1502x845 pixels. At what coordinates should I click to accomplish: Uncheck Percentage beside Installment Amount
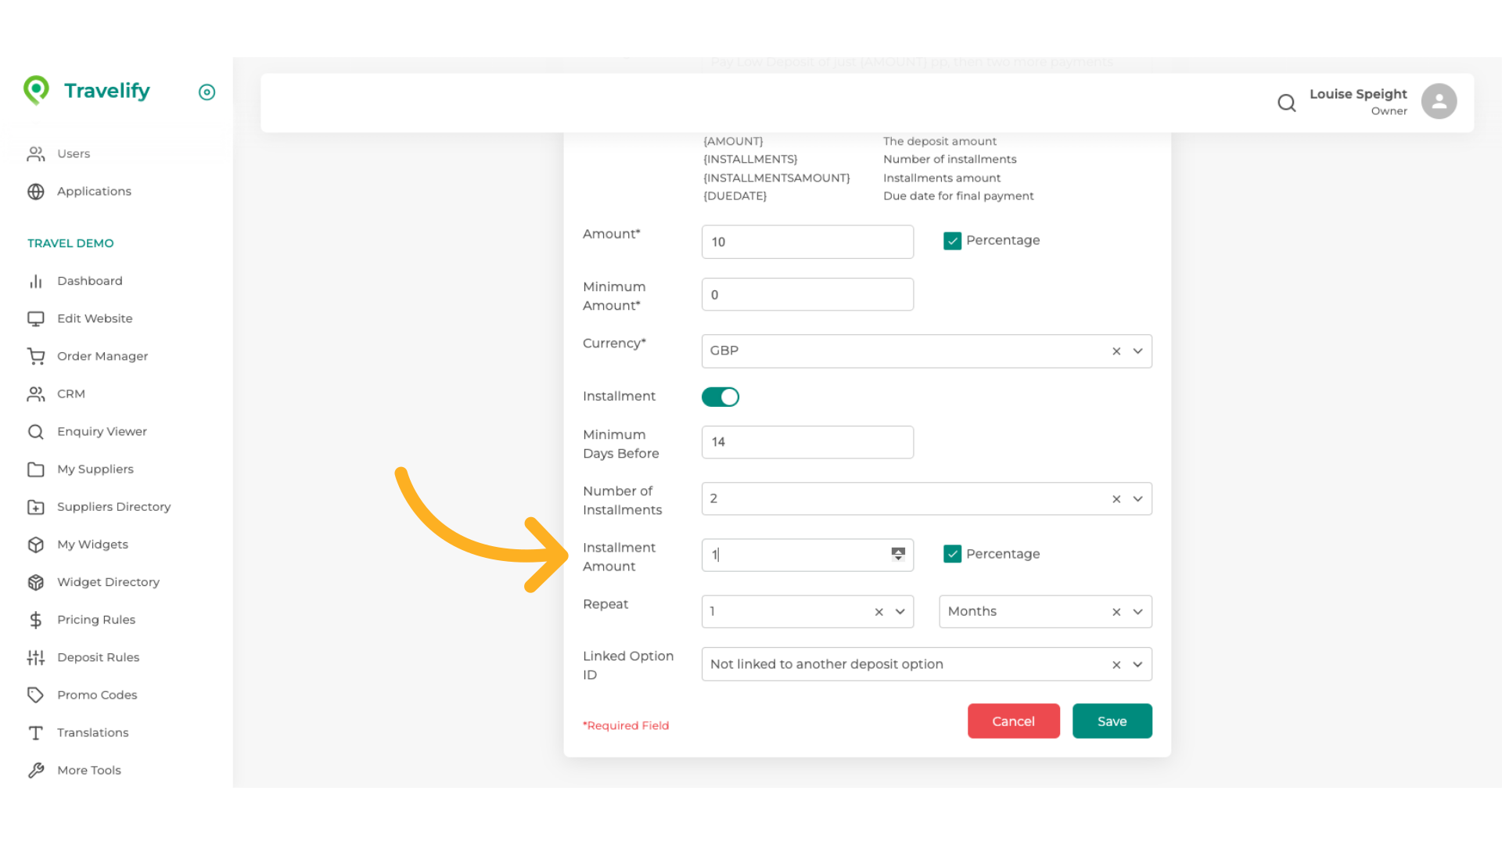pos(952,553)
